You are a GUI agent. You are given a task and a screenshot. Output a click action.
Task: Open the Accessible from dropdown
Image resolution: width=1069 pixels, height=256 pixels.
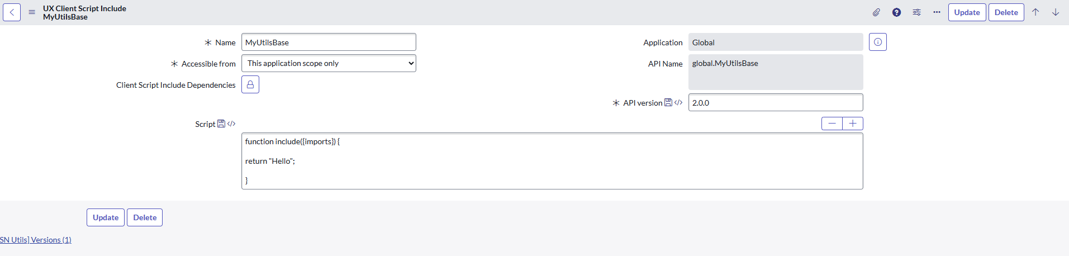click(x=329, y=63)
